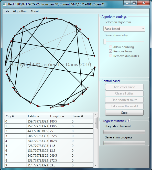Viewport: 152px width, 170px height.
Task: Open the About menu
Action: (x=35, y=11)
